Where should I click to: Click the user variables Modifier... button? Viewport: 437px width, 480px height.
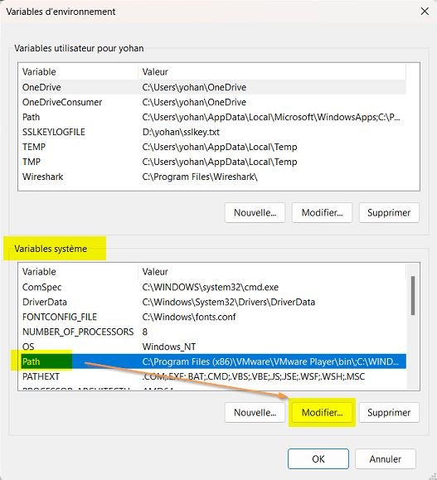(322, 213)
